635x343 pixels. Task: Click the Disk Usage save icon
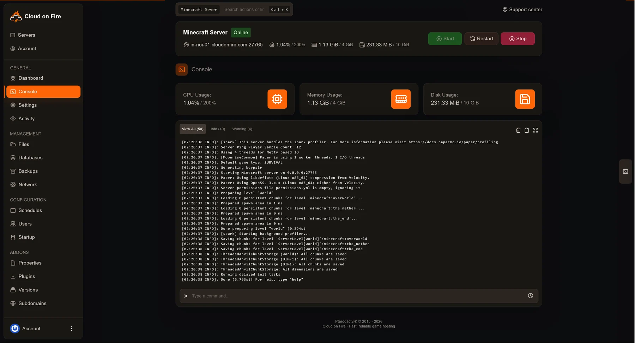point(525,99)
